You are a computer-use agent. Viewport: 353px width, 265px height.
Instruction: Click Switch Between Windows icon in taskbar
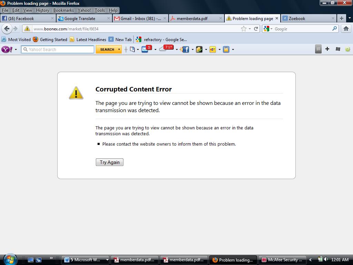pyautogui.click(x=39, y=260)
